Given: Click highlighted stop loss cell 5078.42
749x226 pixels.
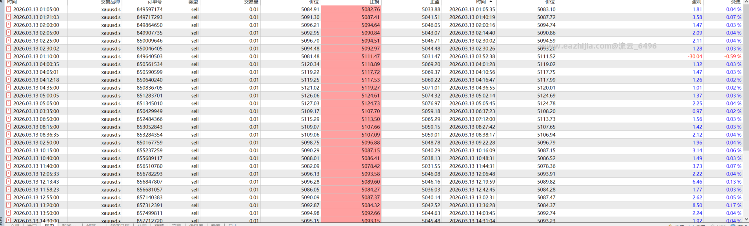Looking at the screenshot, I should coord(351,166).
